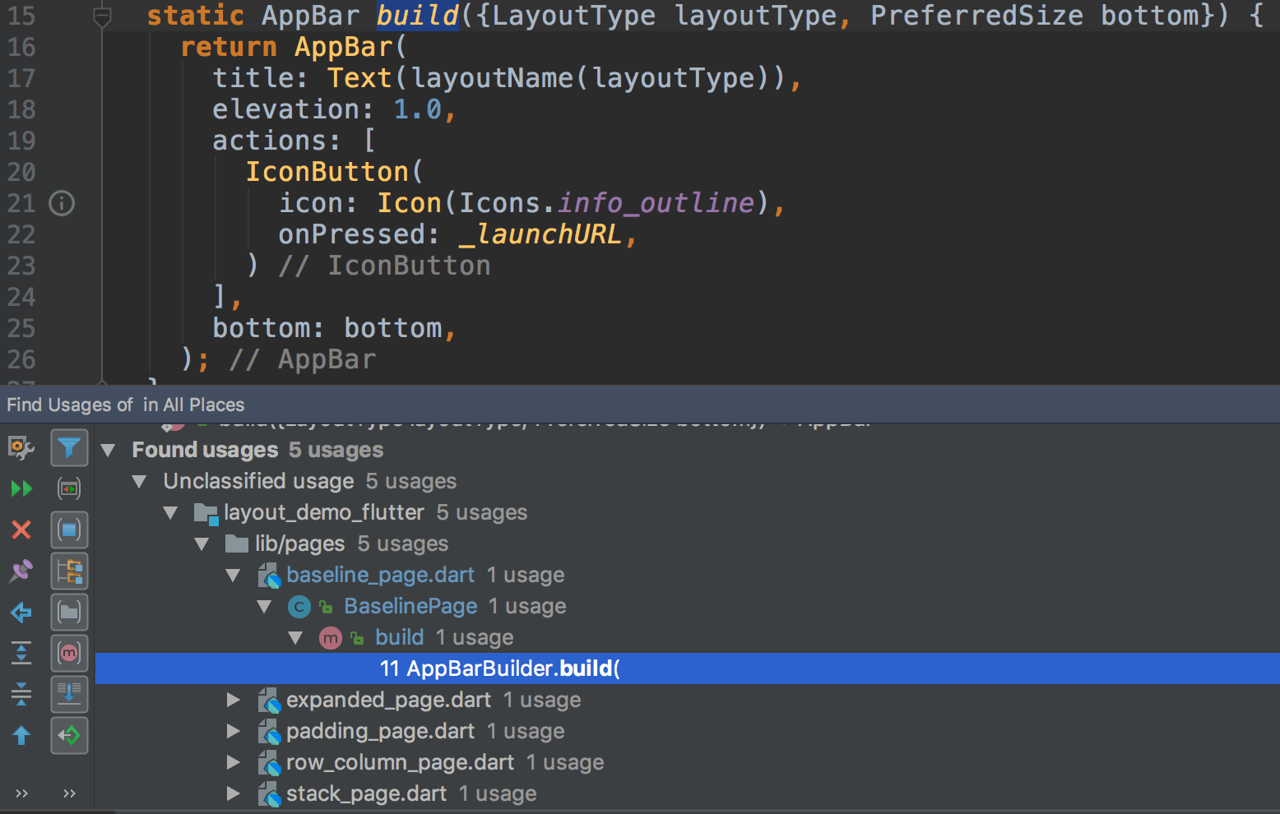1280x814 pixels.
Task: Click the Find Usages panel title
Action: click(x=126, y=405)
